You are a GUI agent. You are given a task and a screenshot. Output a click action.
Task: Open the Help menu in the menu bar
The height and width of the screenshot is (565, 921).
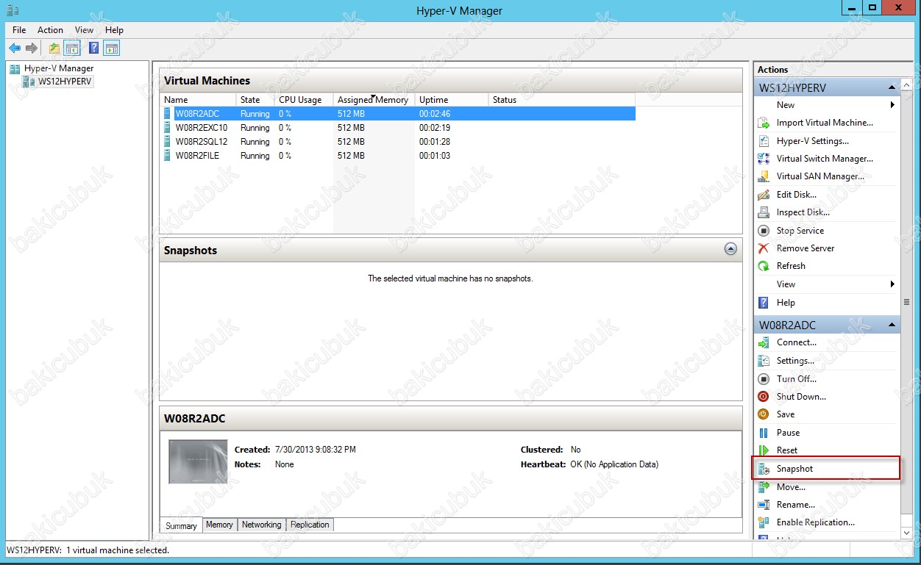point(114,30)
